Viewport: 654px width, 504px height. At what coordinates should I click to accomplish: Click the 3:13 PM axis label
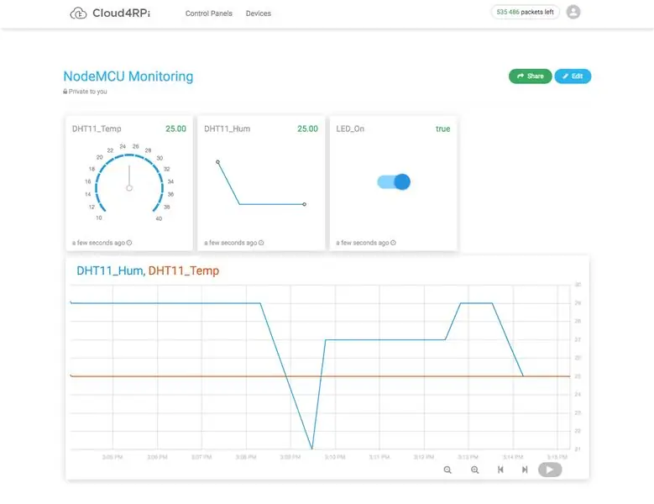468,457
